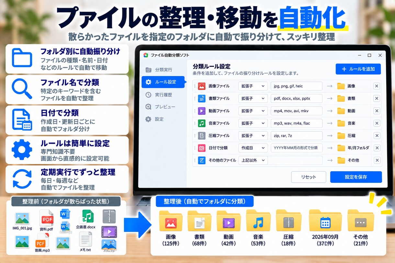Open the 拡張子 dropdown for 画像ファイル
This screenshot has width=395, height=263.
coord(253,86)
